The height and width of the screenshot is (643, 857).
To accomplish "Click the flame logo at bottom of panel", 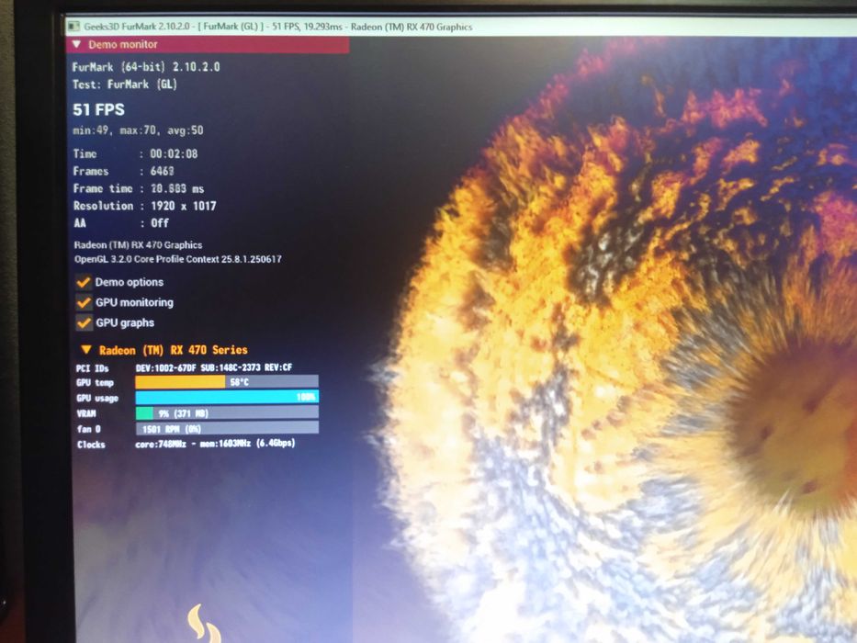I will 205,624.
